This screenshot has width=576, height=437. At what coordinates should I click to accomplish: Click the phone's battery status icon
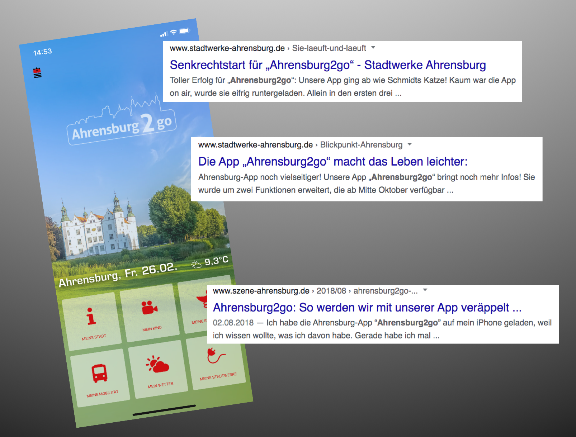[184, 31]
